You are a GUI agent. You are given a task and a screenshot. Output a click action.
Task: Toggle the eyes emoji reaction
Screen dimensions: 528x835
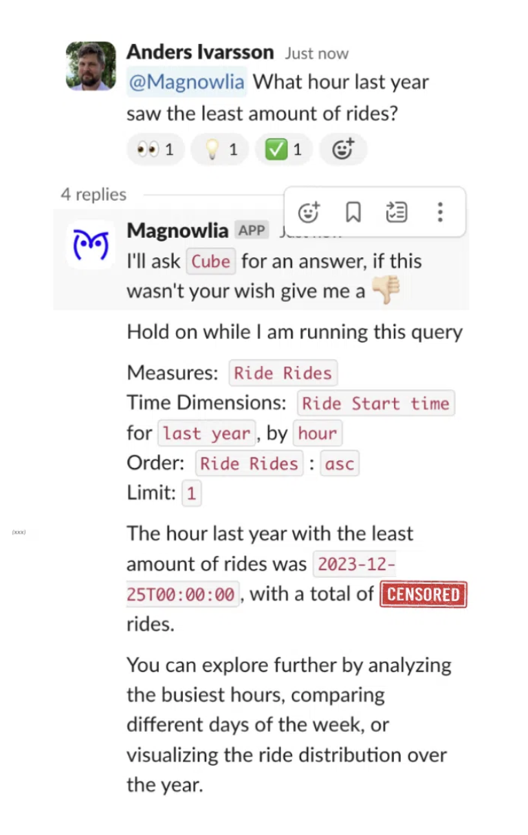tap(155, 149)
